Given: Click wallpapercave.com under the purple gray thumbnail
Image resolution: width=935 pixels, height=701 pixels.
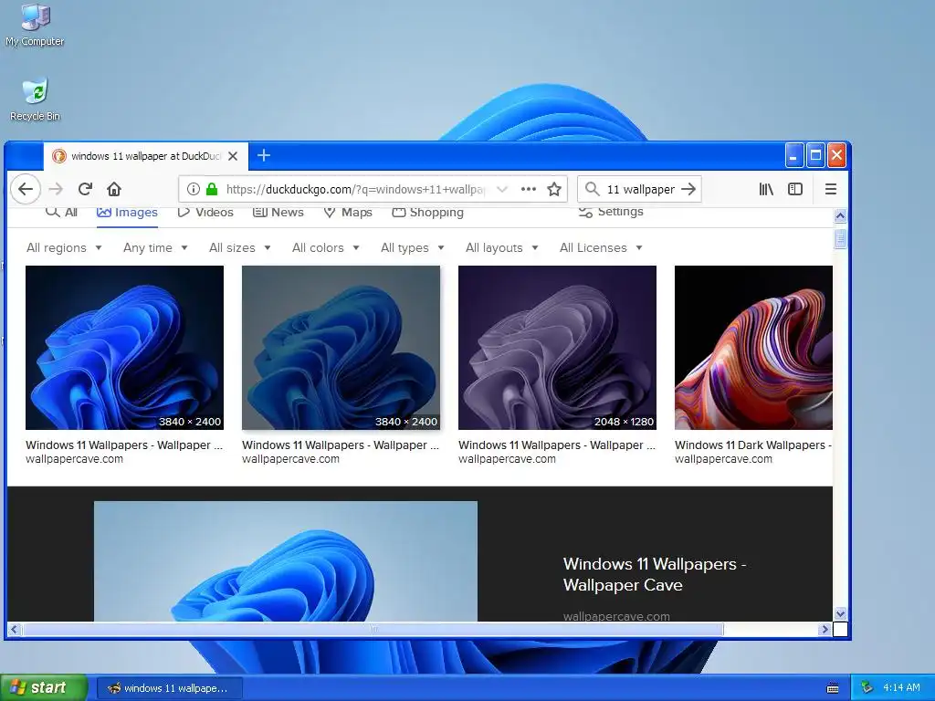Looking at the screenshot, I should (507, 459).
